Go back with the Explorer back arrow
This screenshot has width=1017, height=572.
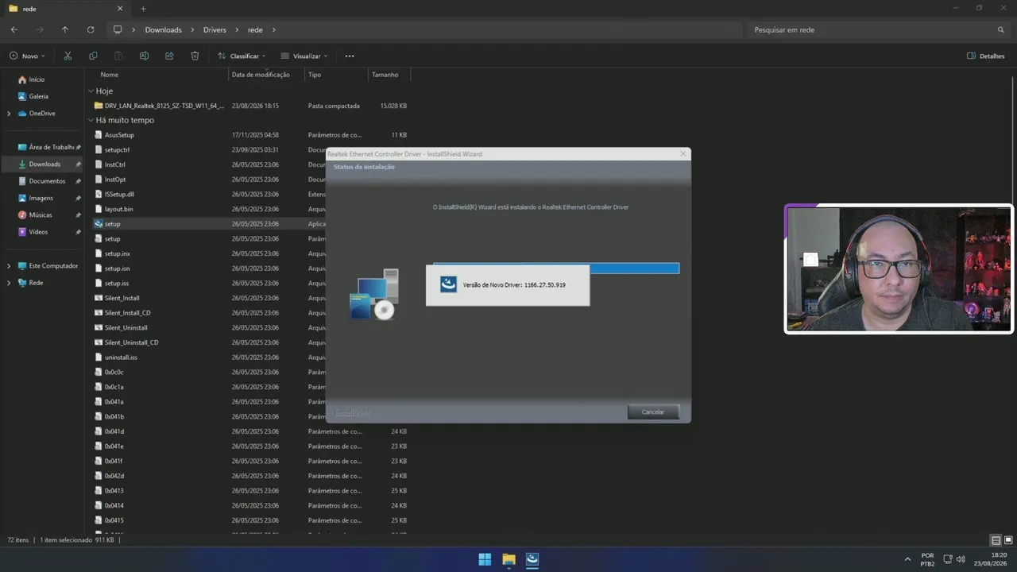[x=14, y=29]
